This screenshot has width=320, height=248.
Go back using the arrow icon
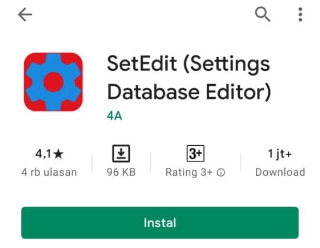coord(25,14)
